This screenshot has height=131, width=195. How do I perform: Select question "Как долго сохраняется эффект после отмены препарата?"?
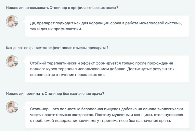coord(57,48)
